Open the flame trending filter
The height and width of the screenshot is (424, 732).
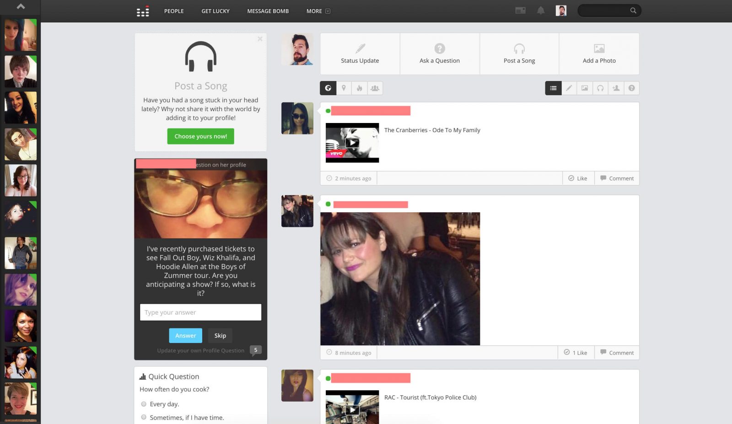point(359,88)
